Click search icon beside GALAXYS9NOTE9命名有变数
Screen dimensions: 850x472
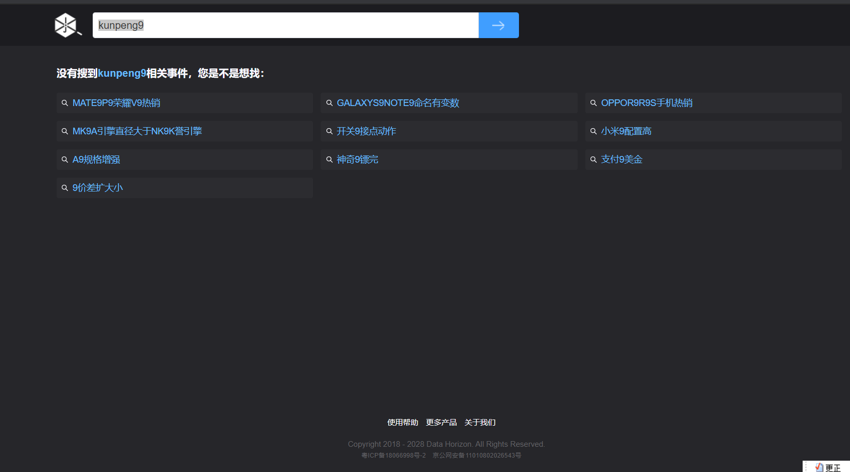click(329, 103)
